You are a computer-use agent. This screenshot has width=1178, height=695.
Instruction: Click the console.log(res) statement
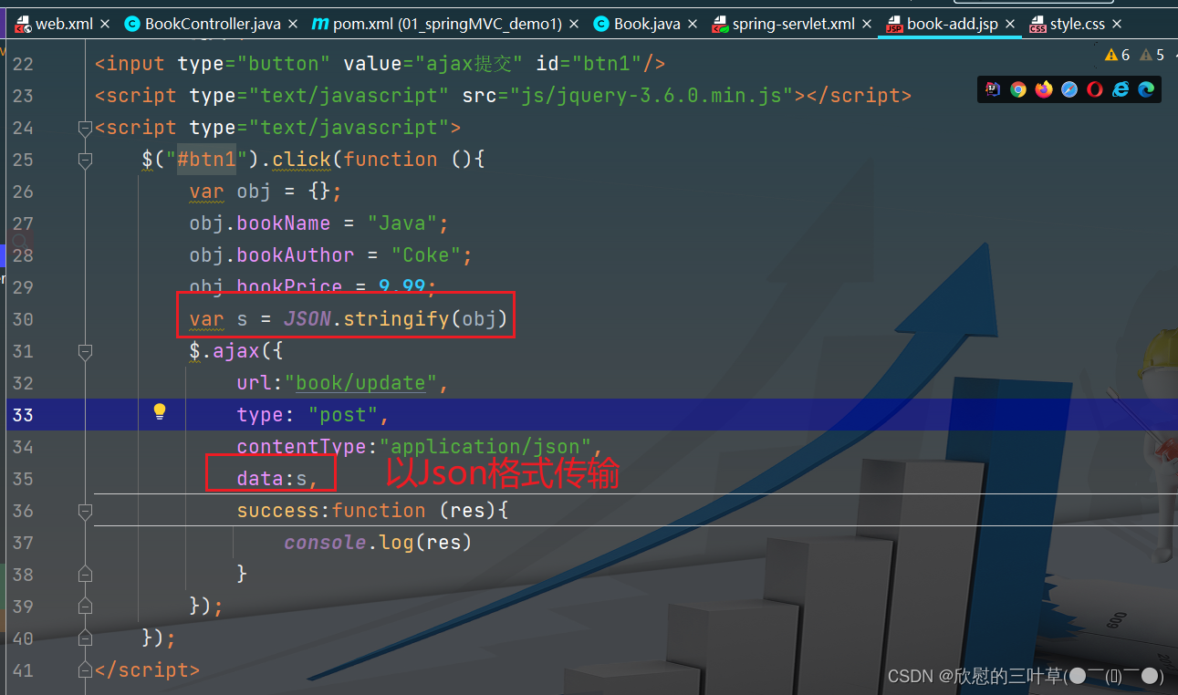tap(378, 543)
